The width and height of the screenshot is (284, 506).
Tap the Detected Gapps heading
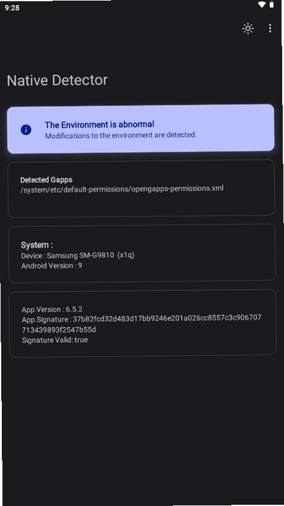(x=46, y=180)
